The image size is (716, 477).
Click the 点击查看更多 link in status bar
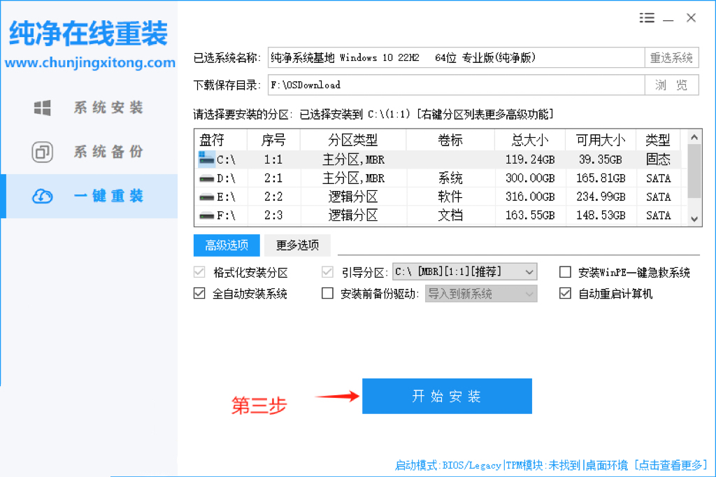671,465
